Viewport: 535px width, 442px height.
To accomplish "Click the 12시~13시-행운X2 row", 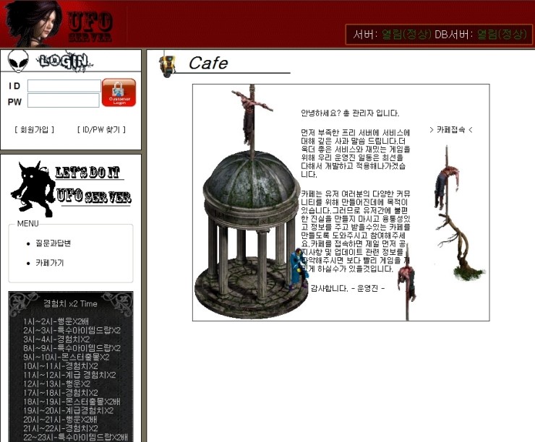I will click(56, 383).
